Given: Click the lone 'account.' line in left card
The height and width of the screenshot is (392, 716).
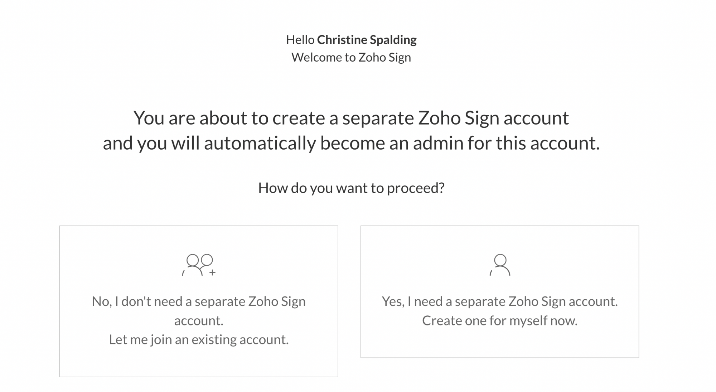Looking at the screenshot, I should click(199, 320).
